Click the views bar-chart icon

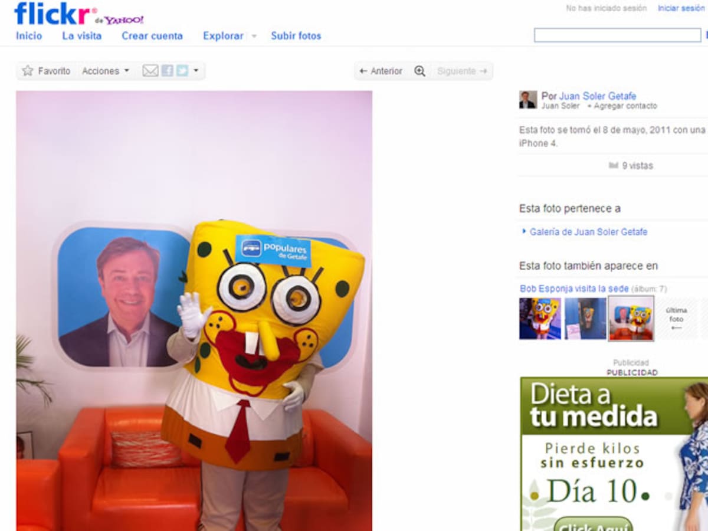click(x=614, y=166)
